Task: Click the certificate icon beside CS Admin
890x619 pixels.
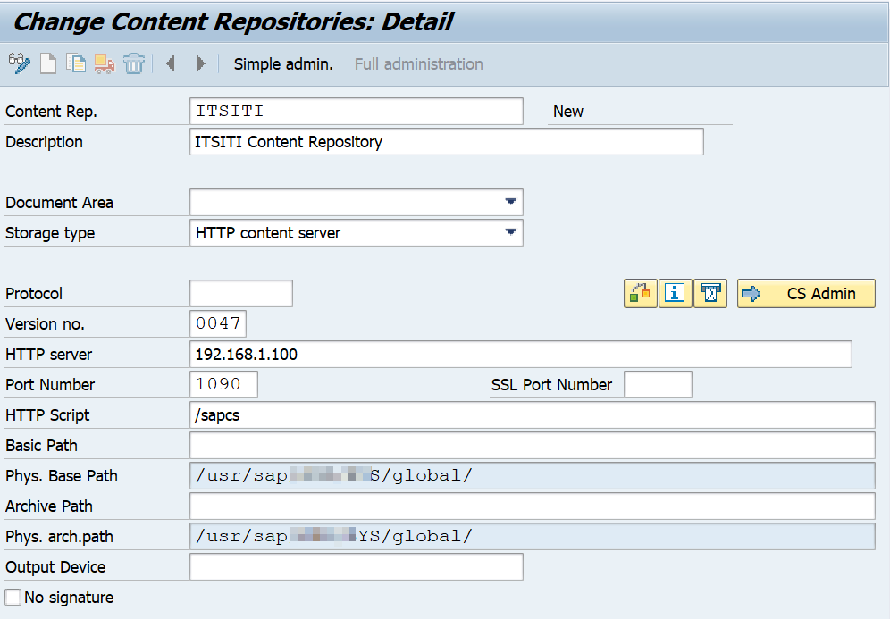Action: click(710, 293)
